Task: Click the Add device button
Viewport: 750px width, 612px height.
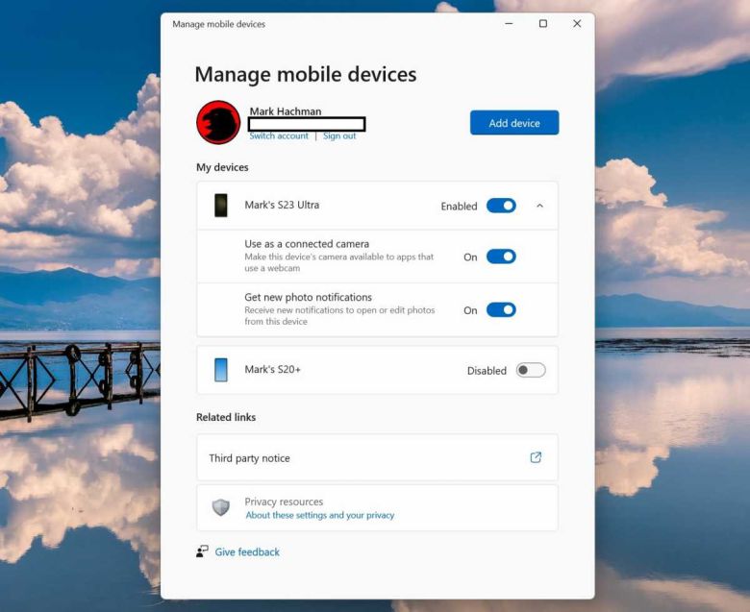Action: pos(514,123)
